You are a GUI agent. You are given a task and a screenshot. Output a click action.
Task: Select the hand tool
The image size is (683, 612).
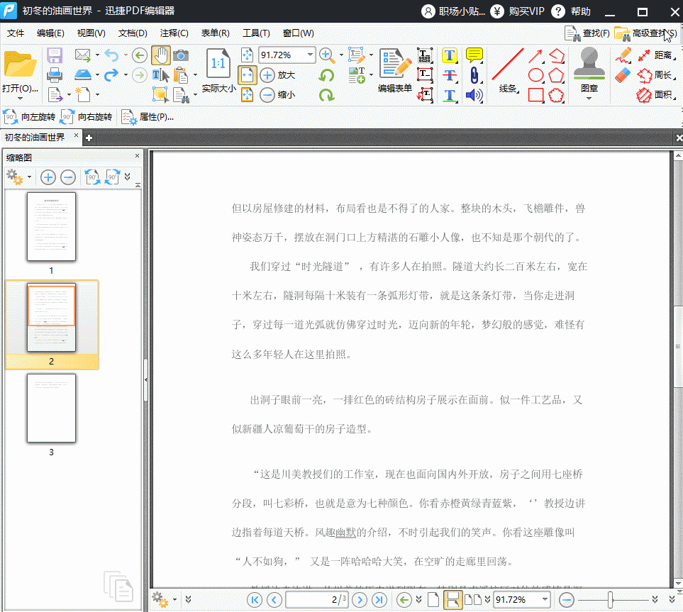point(161,55)
